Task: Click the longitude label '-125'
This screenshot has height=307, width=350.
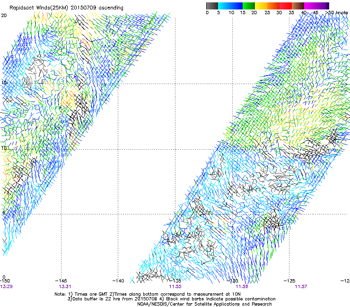Action: 289,281
